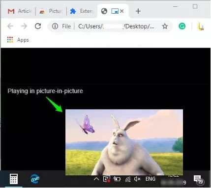Screen dimensions: 211x188
Task: Bookmark this page with star
Action: (165, 26)
